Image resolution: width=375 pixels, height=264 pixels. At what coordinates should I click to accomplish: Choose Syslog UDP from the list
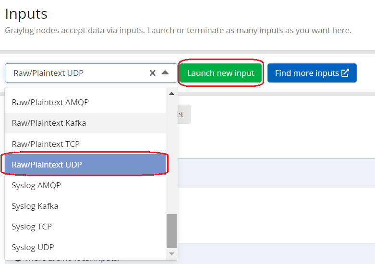(x=85, y=247)
